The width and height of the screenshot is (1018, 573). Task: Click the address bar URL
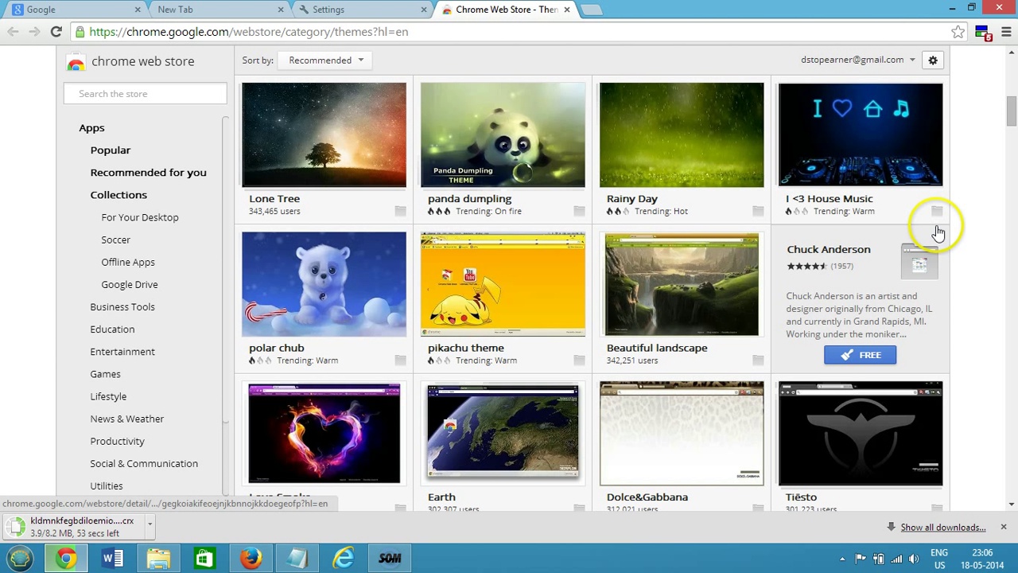click(x=249, y=32)
